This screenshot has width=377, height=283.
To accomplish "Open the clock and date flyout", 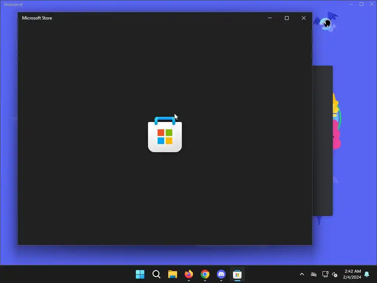I will tap(352, 274).
